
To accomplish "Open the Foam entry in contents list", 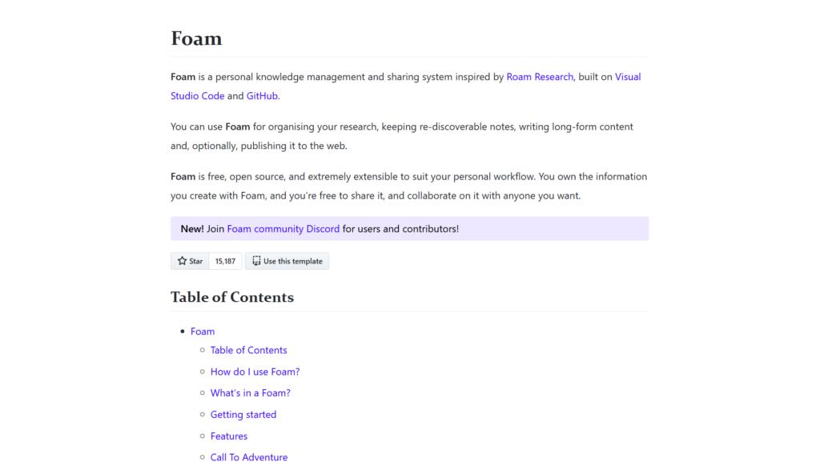I will tap(203, 331).
